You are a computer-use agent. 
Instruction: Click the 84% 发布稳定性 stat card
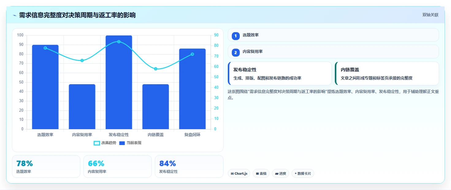click(189, 166)
